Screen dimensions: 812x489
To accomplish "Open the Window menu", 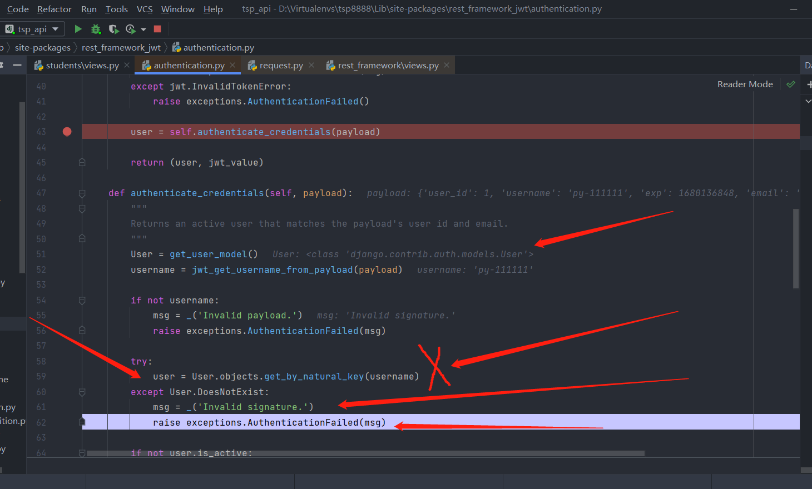I will pyautogui.click(x=178, y=9).
